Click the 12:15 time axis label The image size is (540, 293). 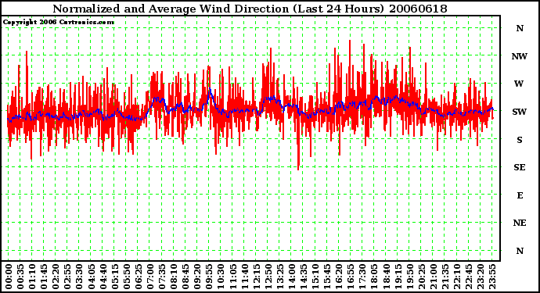point(256,277)
